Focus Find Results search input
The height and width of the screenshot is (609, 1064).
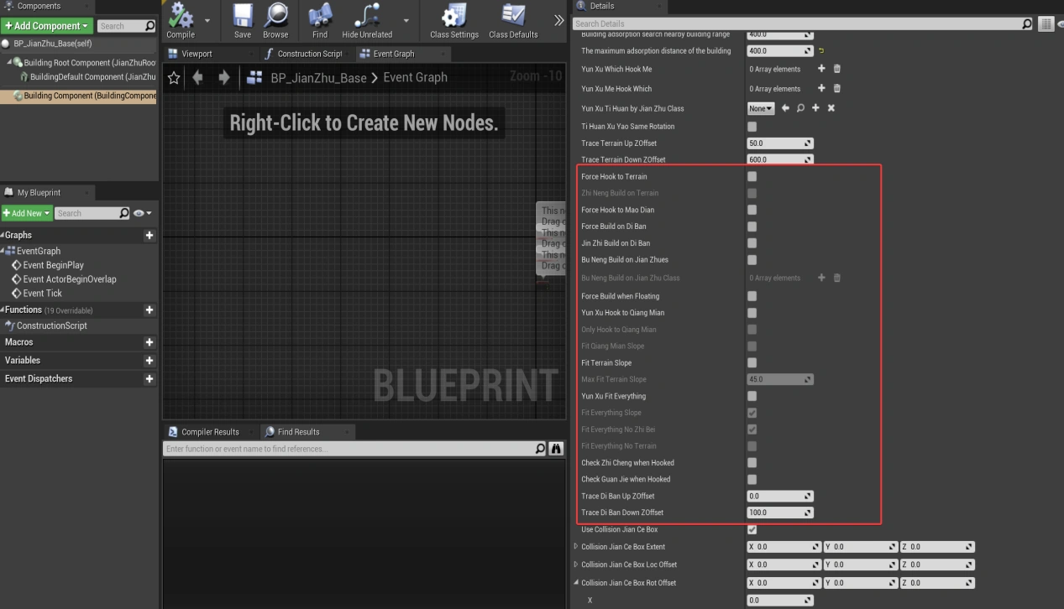coord(354,449)
